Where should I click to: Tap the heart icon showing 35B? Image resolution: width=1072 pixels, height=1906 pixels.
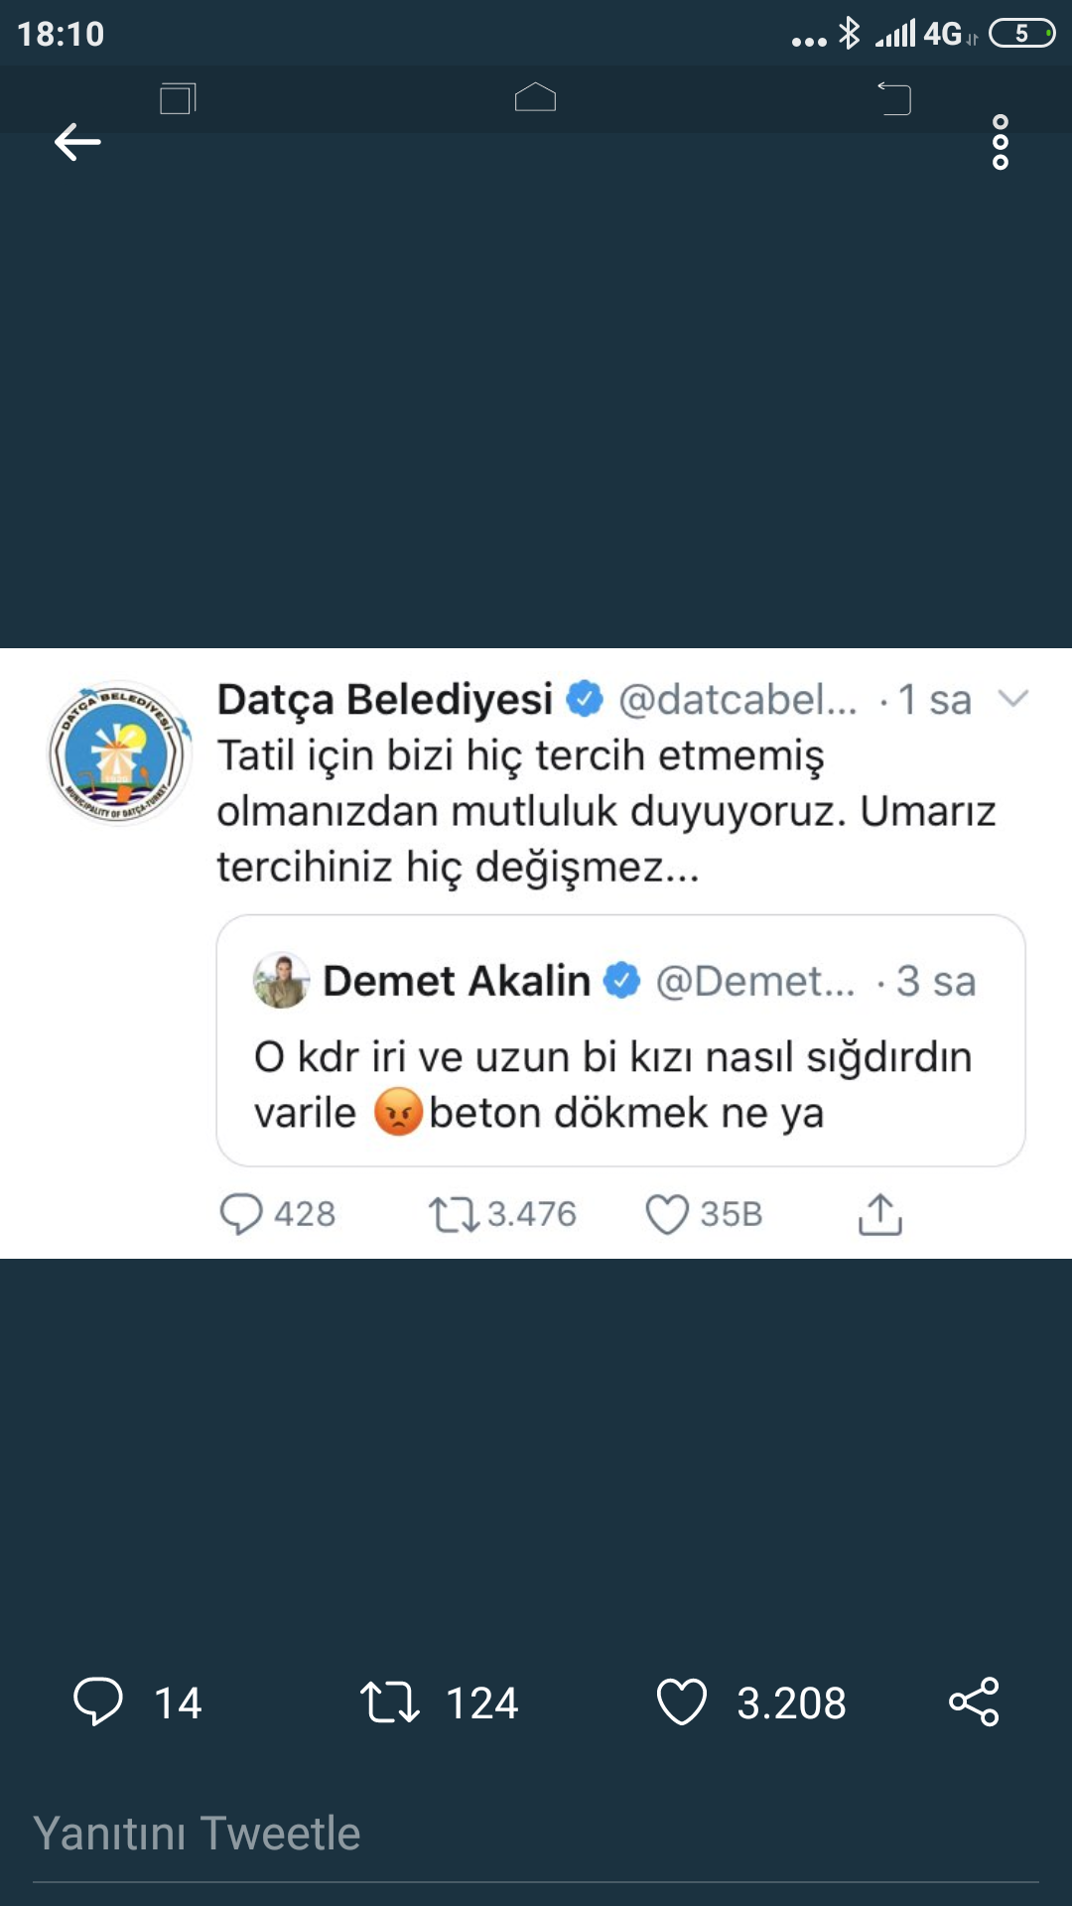pyautogui.click(x=667, y=1213)
